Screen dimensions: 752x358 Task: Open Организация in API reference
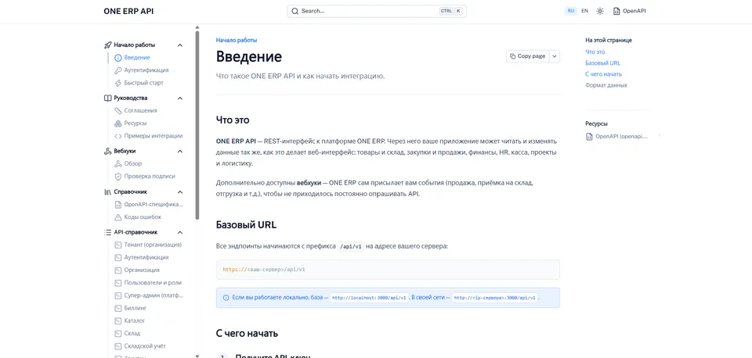pos(142,270)
